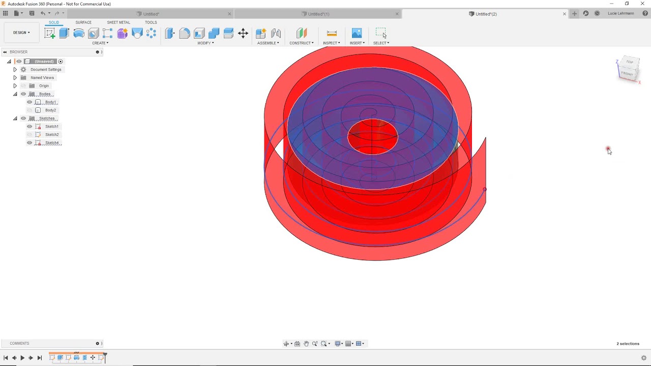Collapse the Sketches folder node
Viewport: 651px width, 366px height.
pyautogui.click(x=15, y=118)
